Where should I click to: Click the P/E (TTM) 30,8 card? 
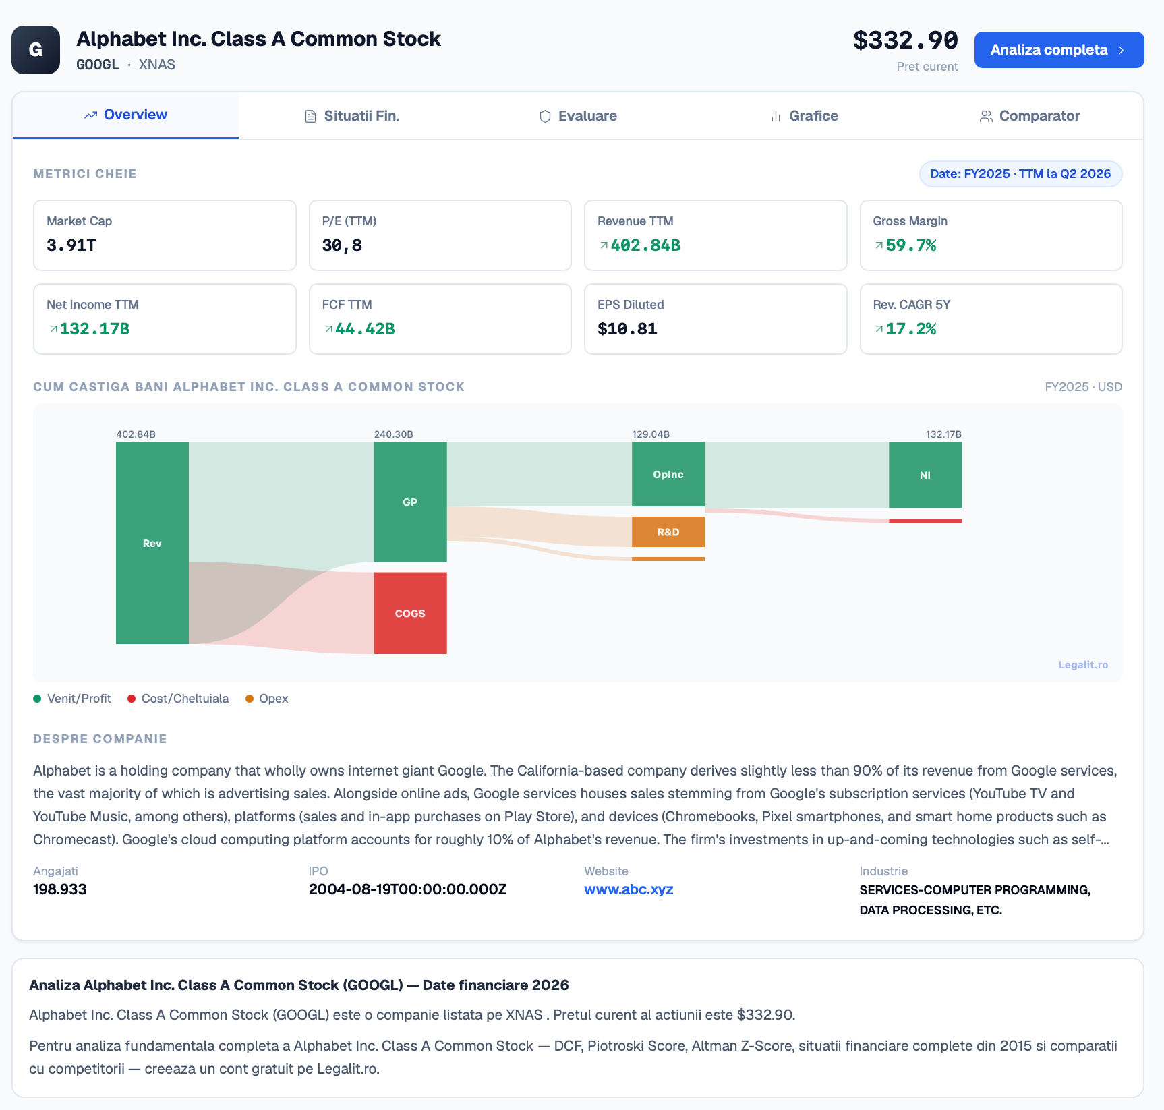(440, 235)
